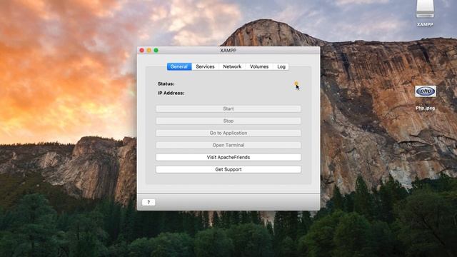Image resolution: width=457 pixels, height=257 pixels.
Task: Click the XAMPP window title text
Action: pos(228,51)
